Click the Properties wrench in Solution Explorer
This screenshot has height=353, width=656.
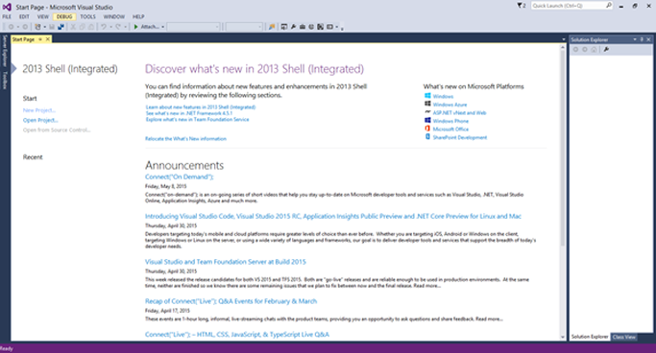point(606,49)
